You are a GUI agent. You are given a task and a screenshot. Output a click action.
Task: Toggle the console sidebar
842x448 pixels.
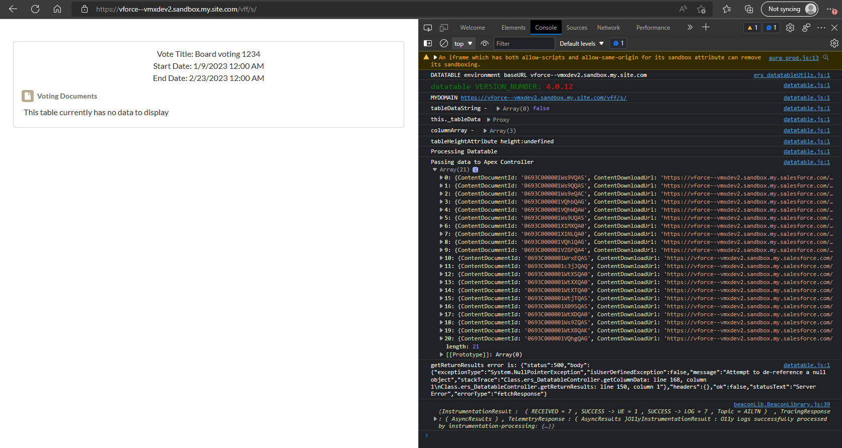428,43
